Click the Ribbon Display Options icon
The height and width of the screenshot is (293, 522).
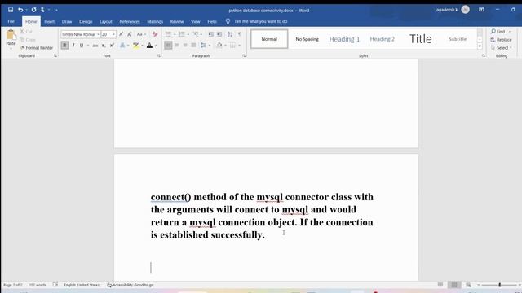(x=481, y=10)
